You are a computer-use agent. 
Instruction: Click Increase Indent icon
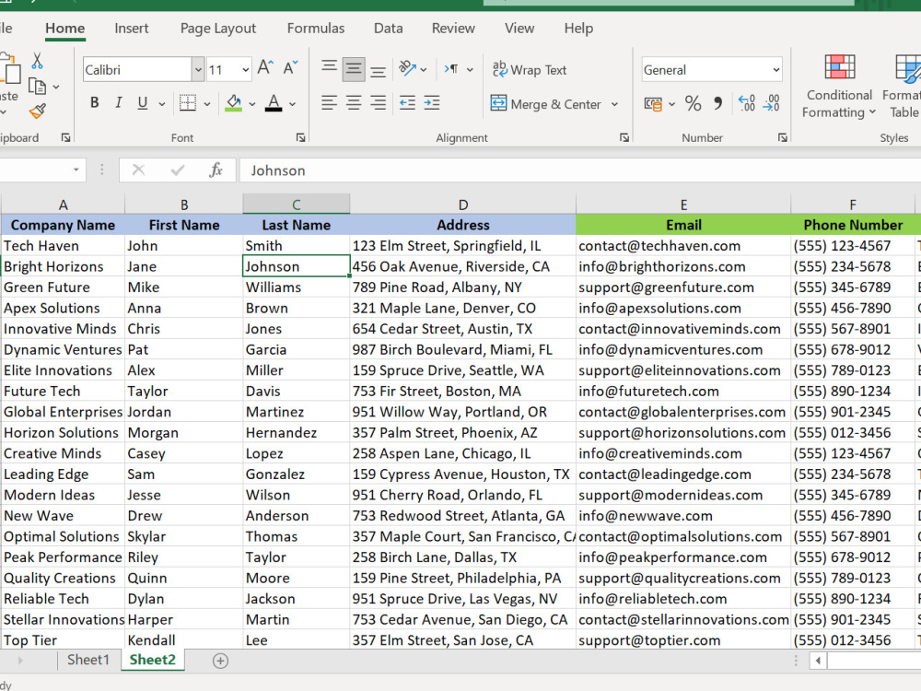(x=432, y=103)
